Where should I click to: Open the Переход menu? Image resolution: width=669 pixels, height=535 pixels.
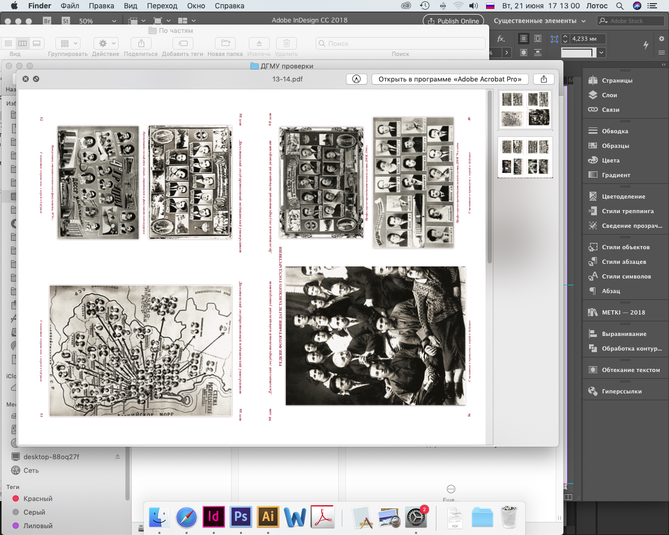click(162, 6)
